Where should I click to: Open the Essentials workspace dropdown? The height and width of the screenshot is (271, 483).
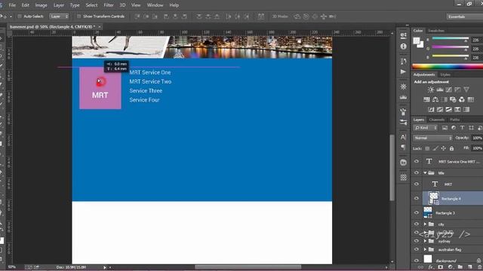[x=465, y=17]
